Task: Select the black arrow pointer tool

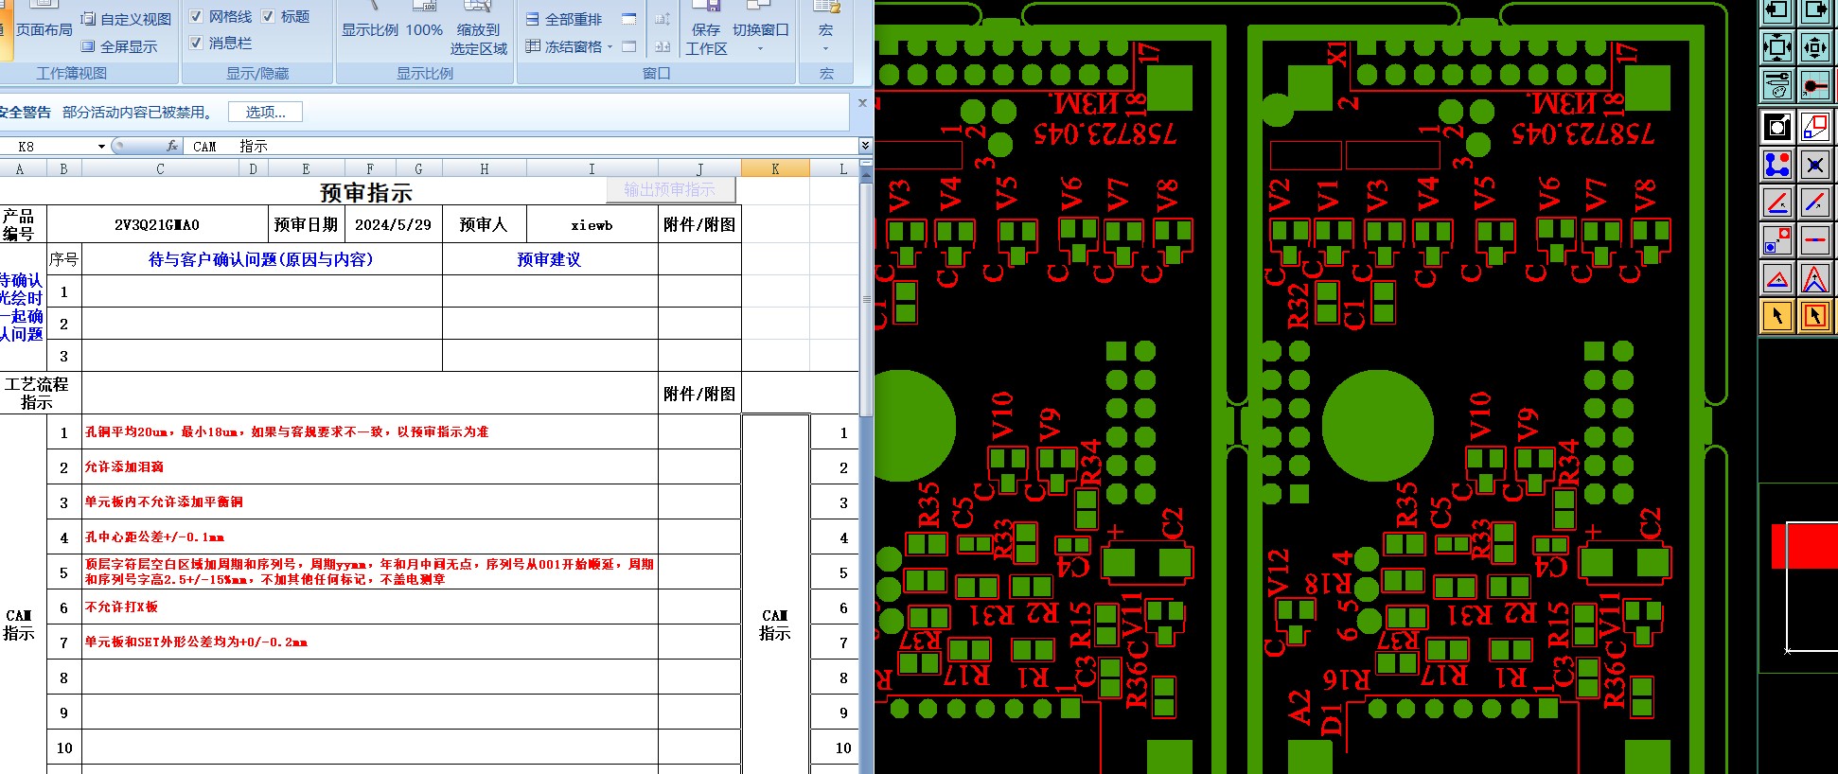Action: (1777, 315)
